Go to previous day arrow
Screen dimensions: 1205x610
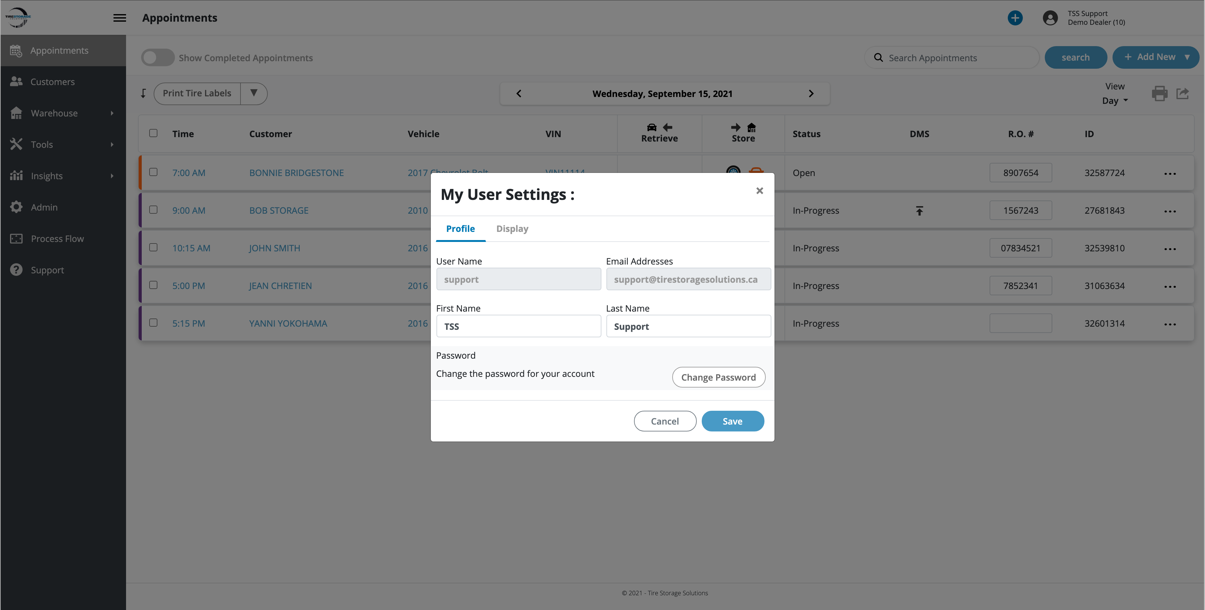[519, 94]
